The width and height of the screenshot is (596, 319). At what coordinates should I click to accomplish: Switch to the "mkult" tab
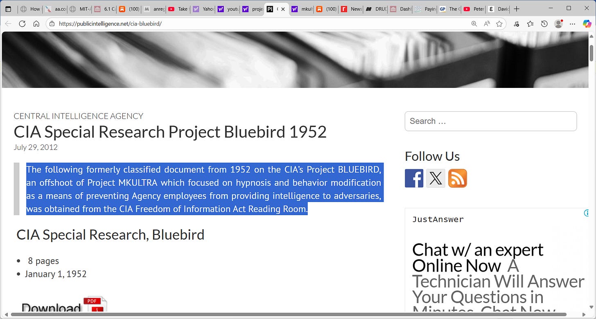[x=301, y=9]
